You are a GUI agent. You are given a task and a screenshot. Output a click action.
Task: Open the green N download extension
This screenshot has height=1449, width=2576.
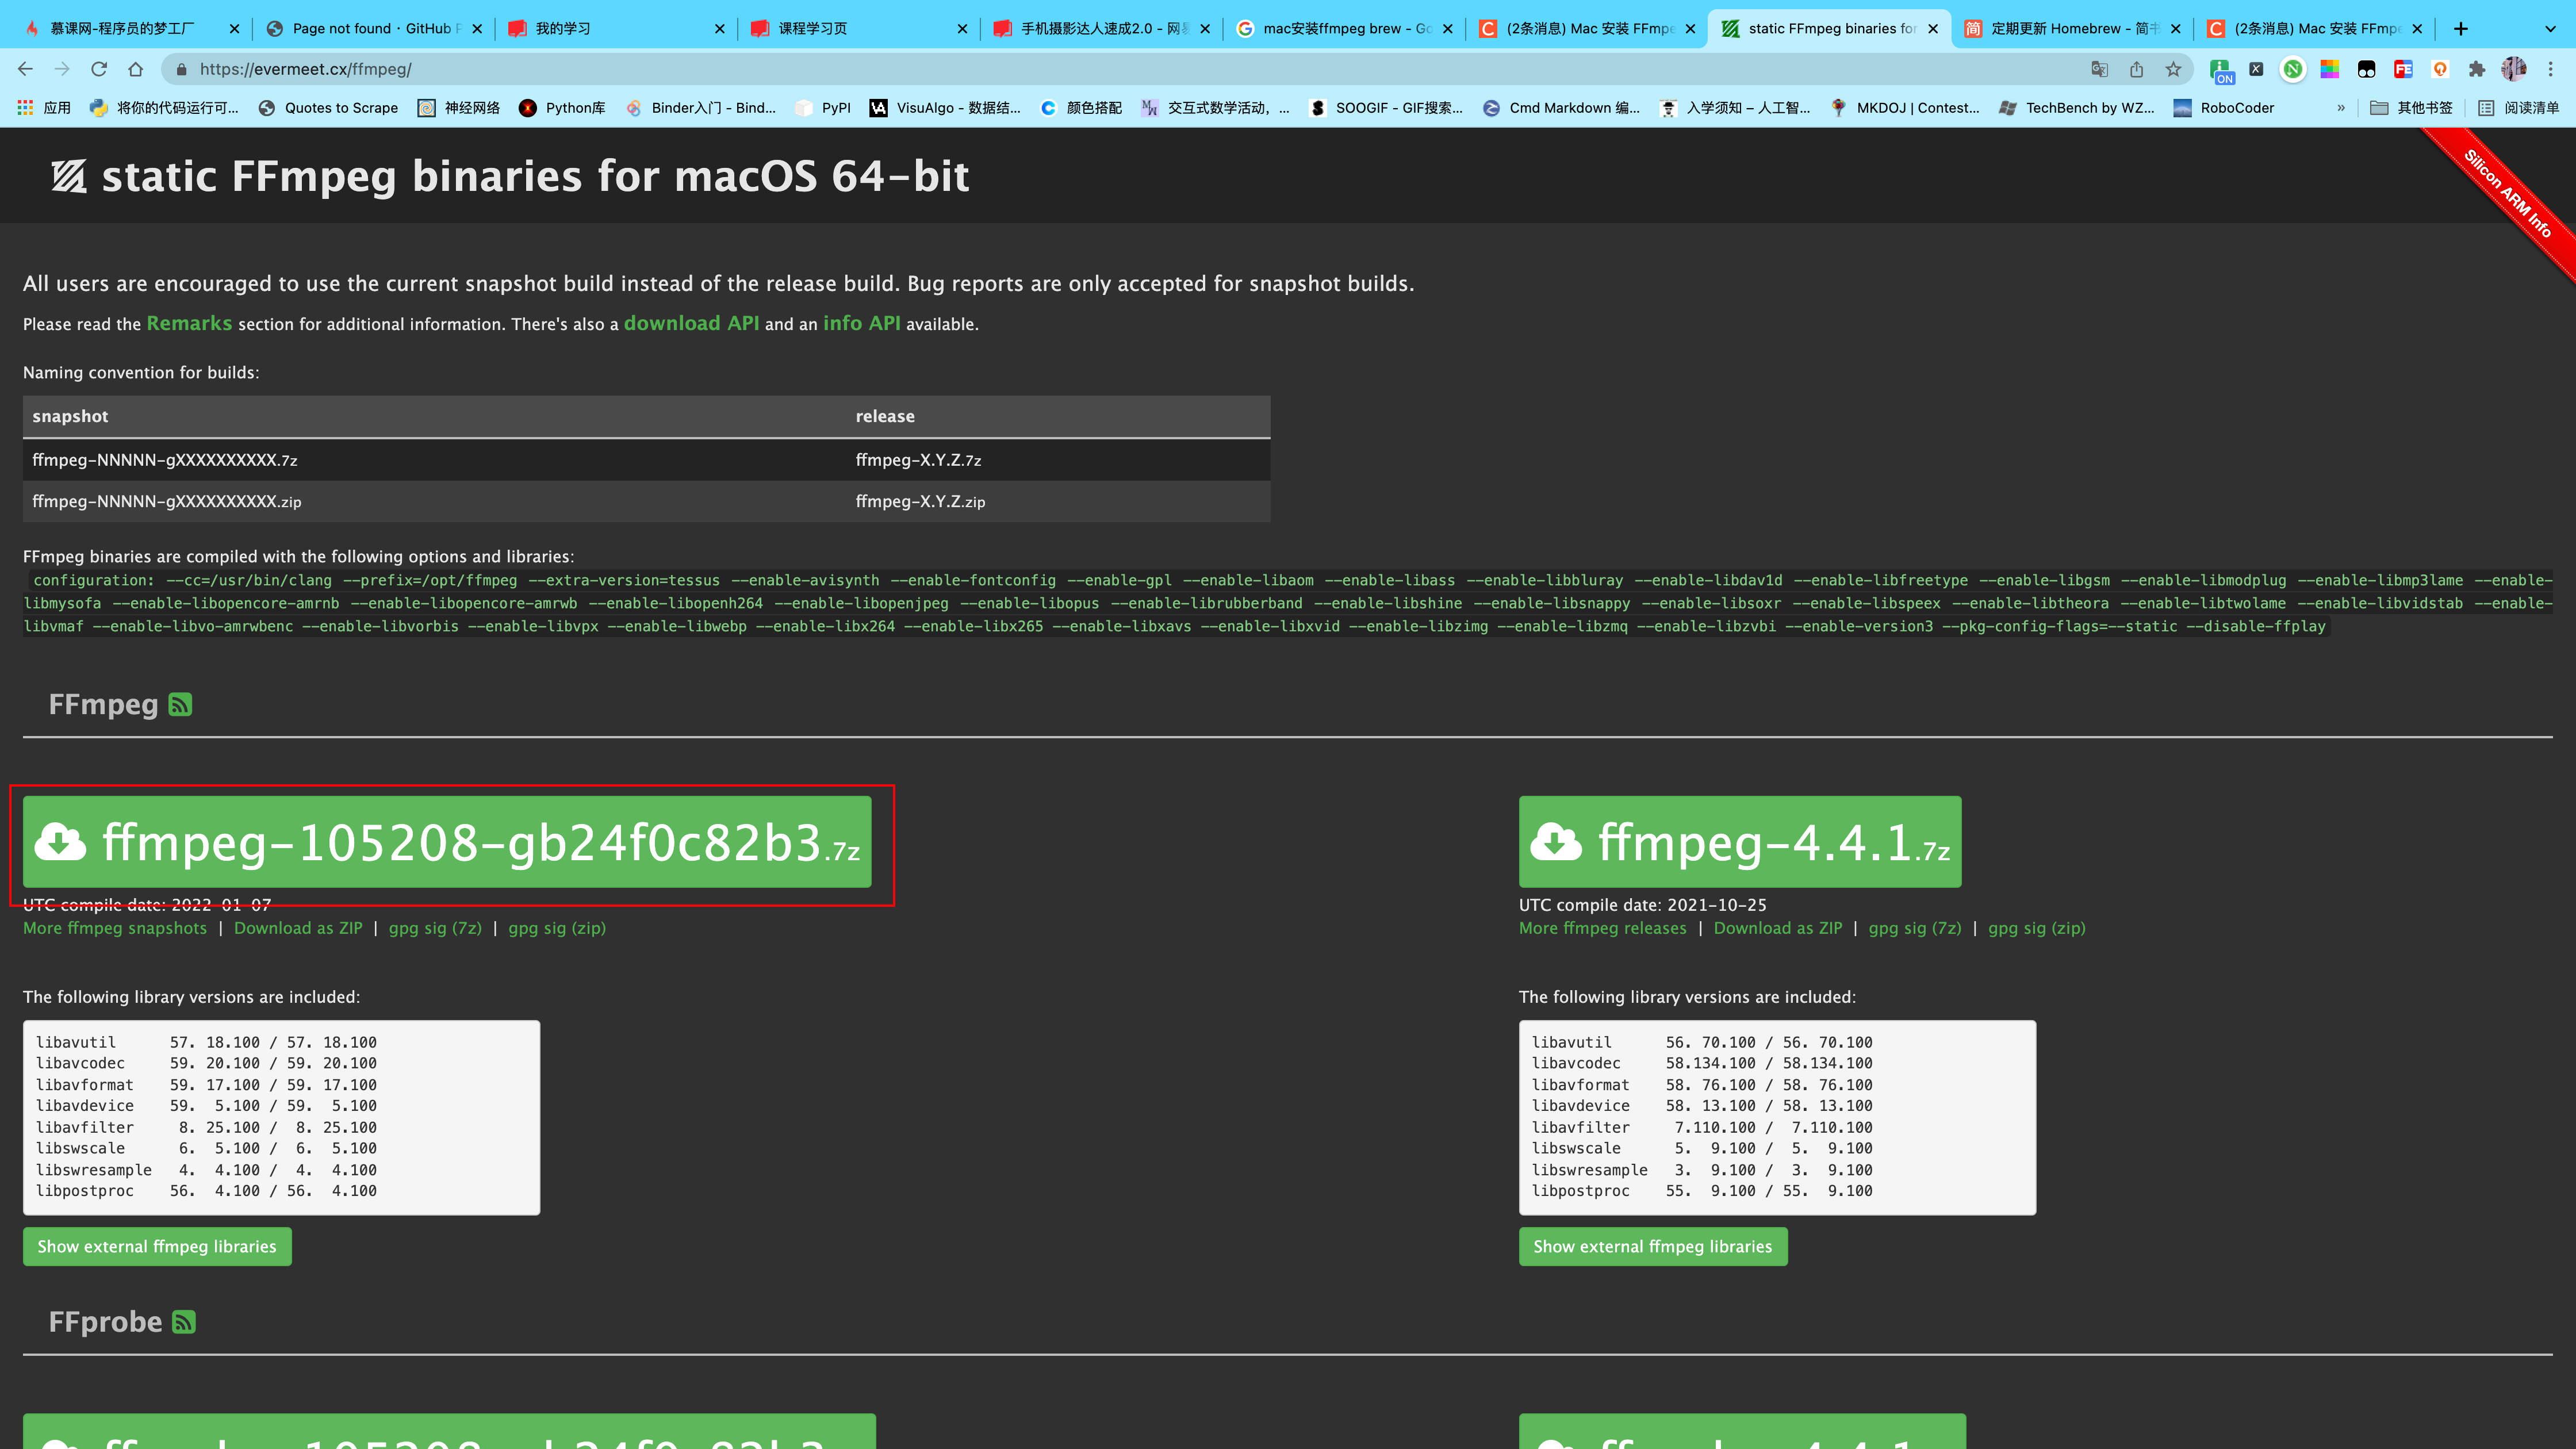click(2293, 69)
